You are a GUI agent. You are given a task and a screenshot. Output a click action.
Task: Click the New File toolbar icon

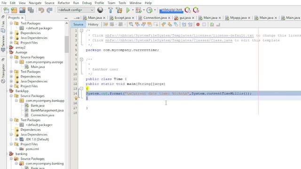click(x=6, y=10)
